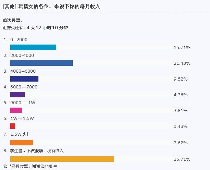Click the blue 2000-4000 result bar

coord(42,63)
